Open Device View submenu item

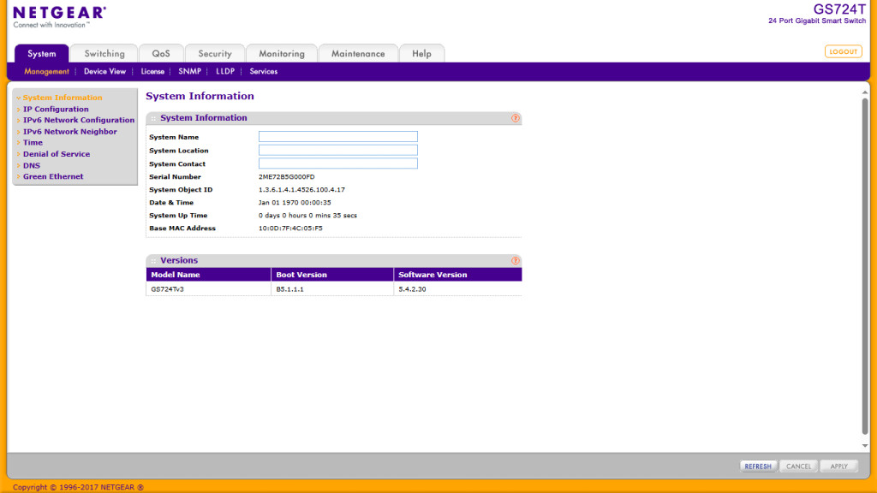coord(104,72)
